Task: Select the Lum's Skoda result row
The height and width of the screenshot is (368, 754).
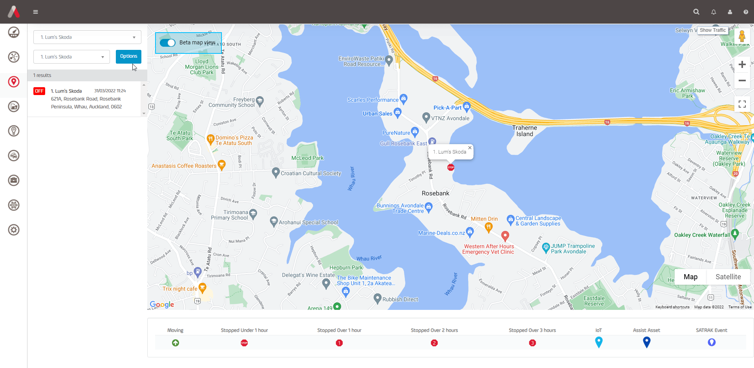Action: 84,99
